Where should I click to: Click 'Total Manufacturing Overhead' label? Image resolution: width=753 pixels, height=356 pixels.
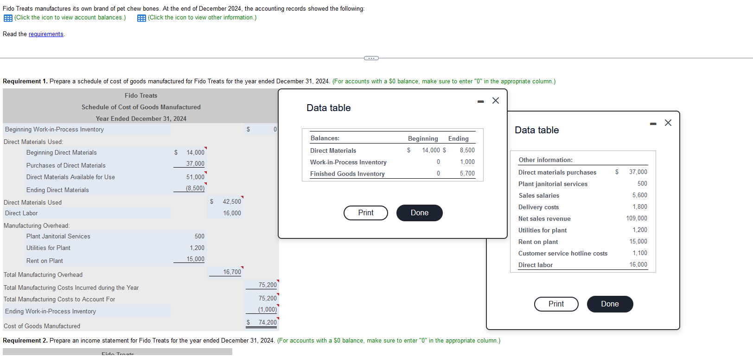[x=43, y=275]
